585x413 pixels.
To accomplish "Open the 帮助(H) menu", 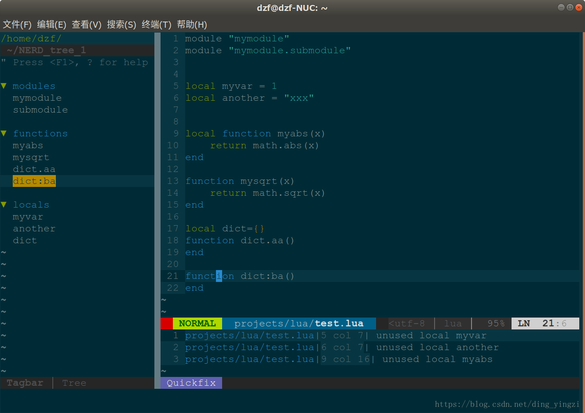I will (192, 25).
